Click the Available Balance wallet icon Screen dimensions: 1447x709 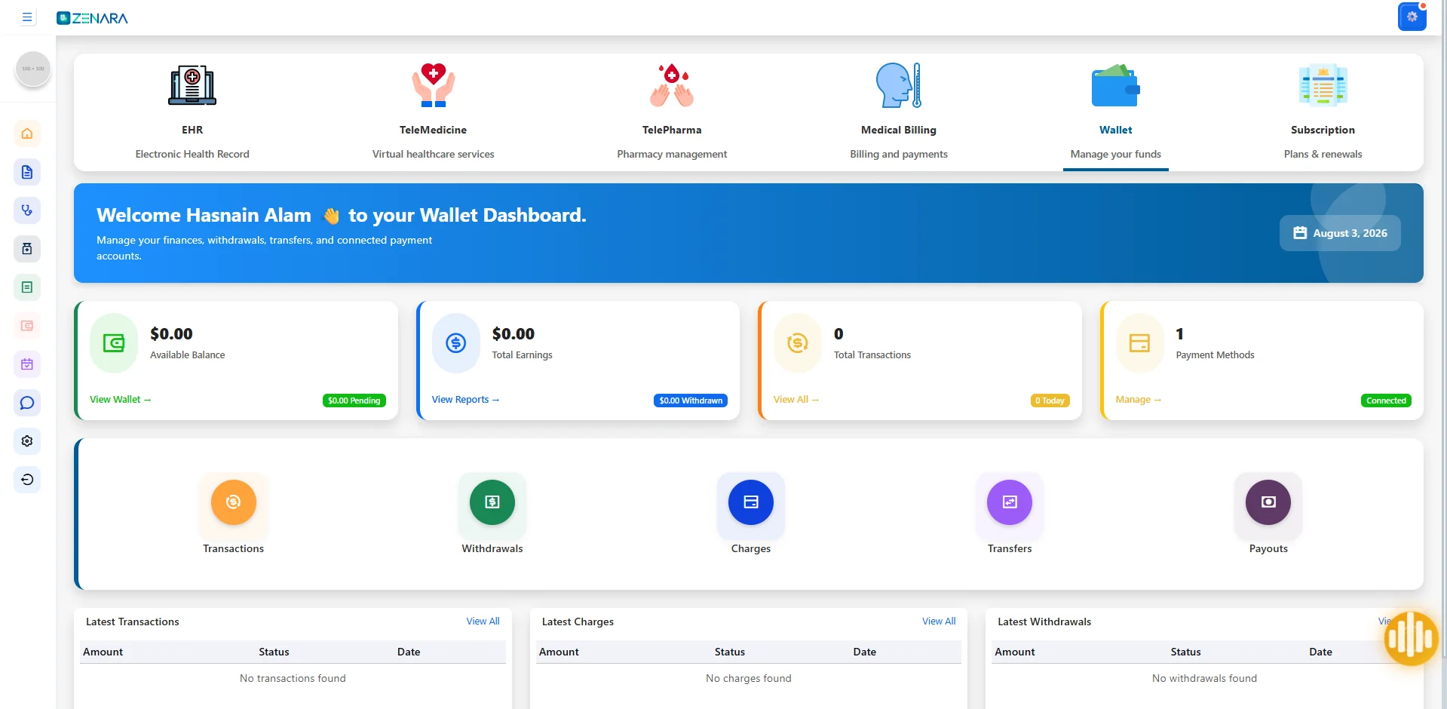[x=114, y=343]
